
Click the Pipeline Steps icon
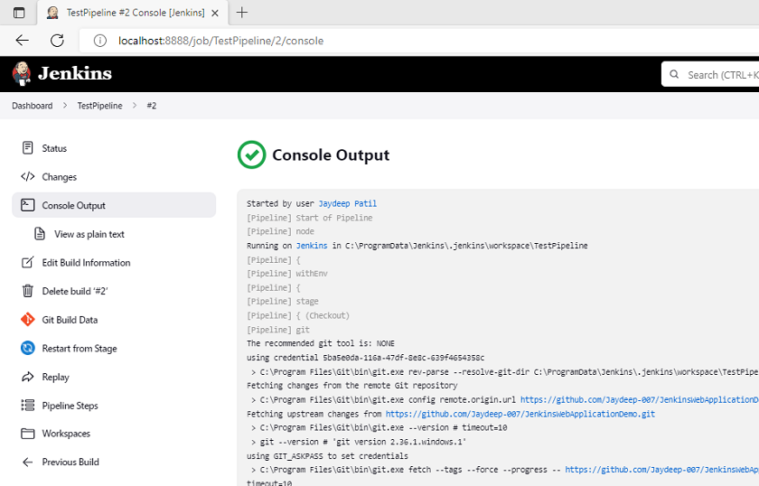(x=27, y=406)
